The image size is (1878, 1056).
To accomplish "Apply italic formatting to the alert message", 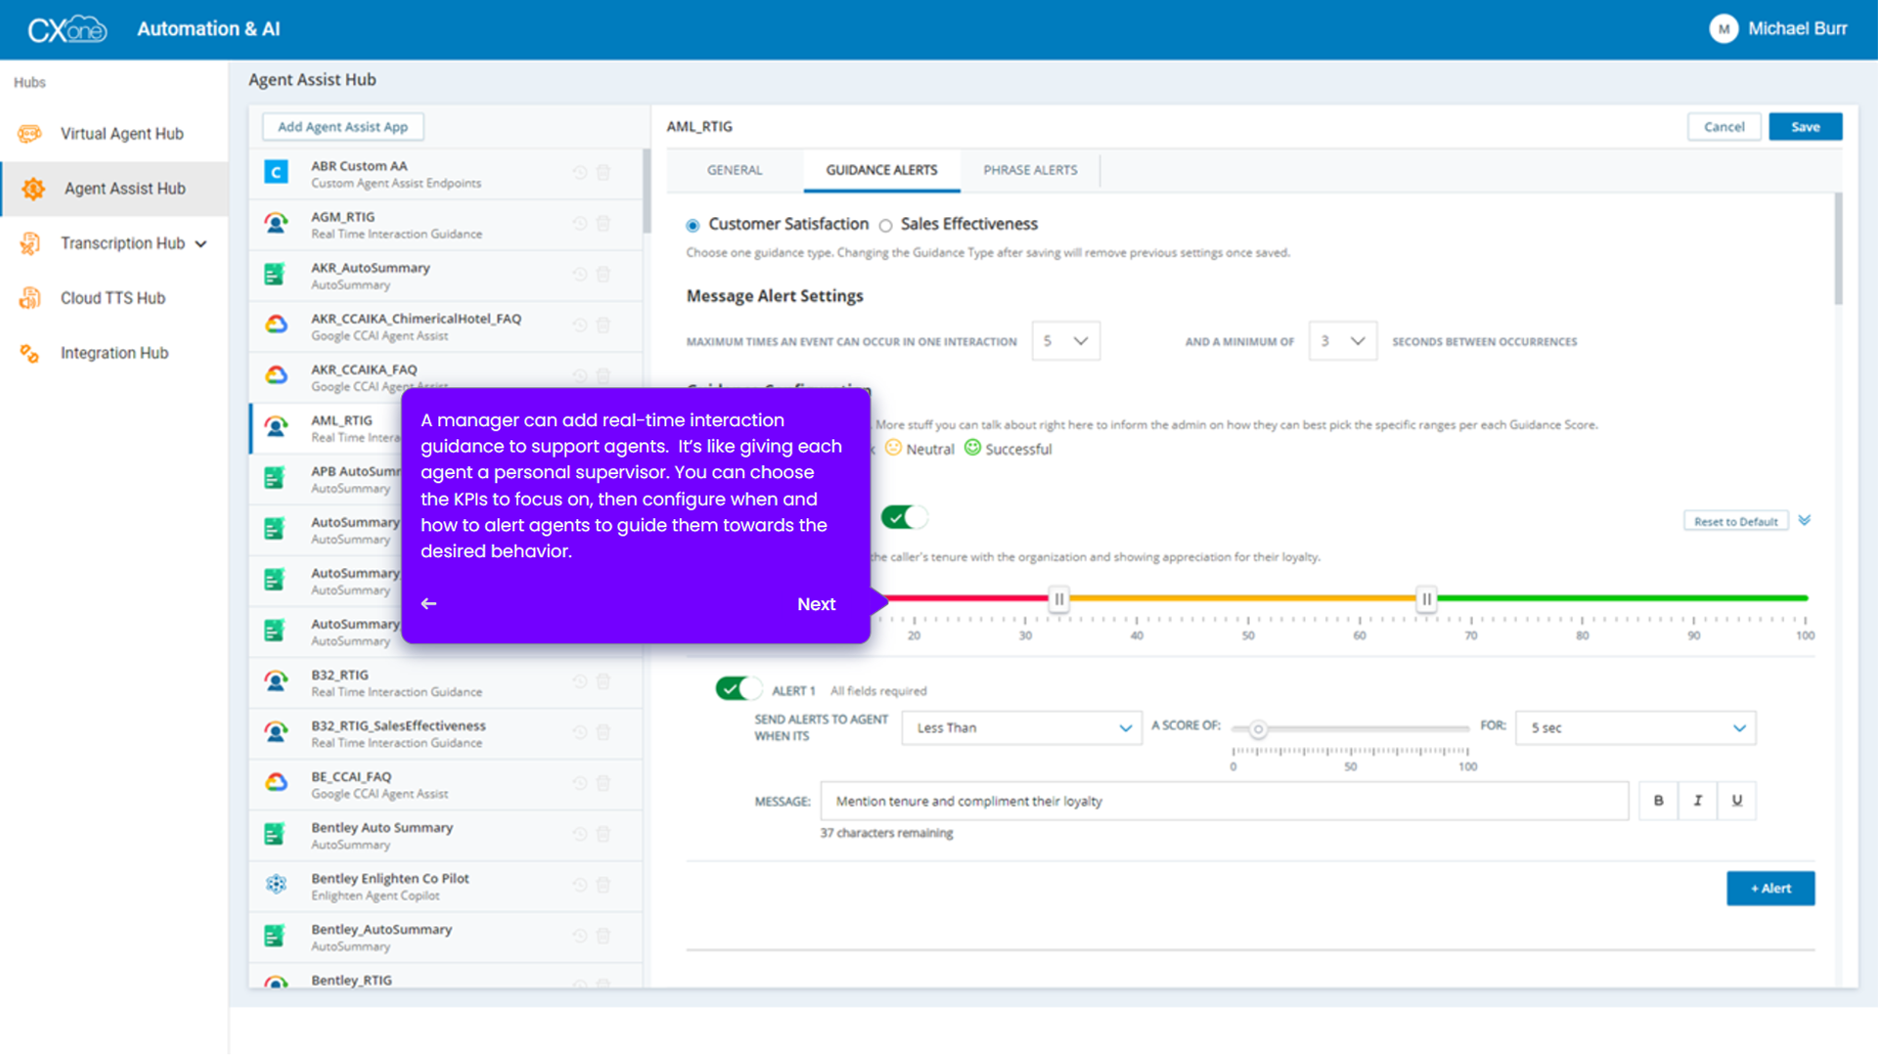I will click(x=1698, y=800).
